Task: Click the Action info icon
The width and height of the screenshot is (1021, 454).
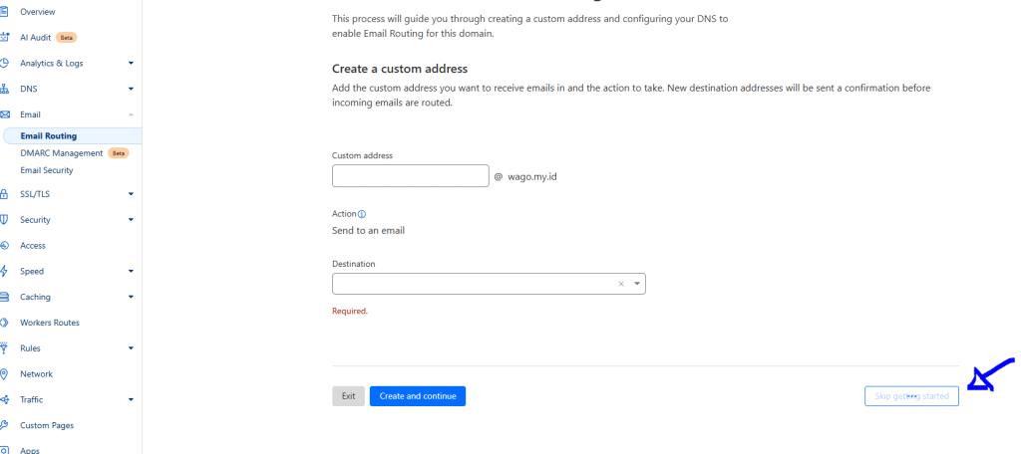Action: [x=362, y=214]
